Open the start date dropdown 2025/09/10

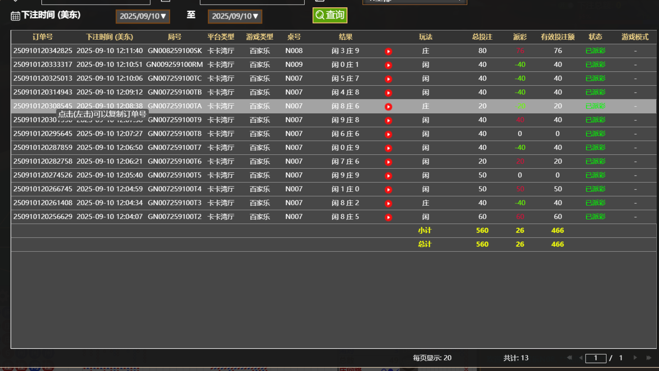pyautogui.click(x=143, y=17)
